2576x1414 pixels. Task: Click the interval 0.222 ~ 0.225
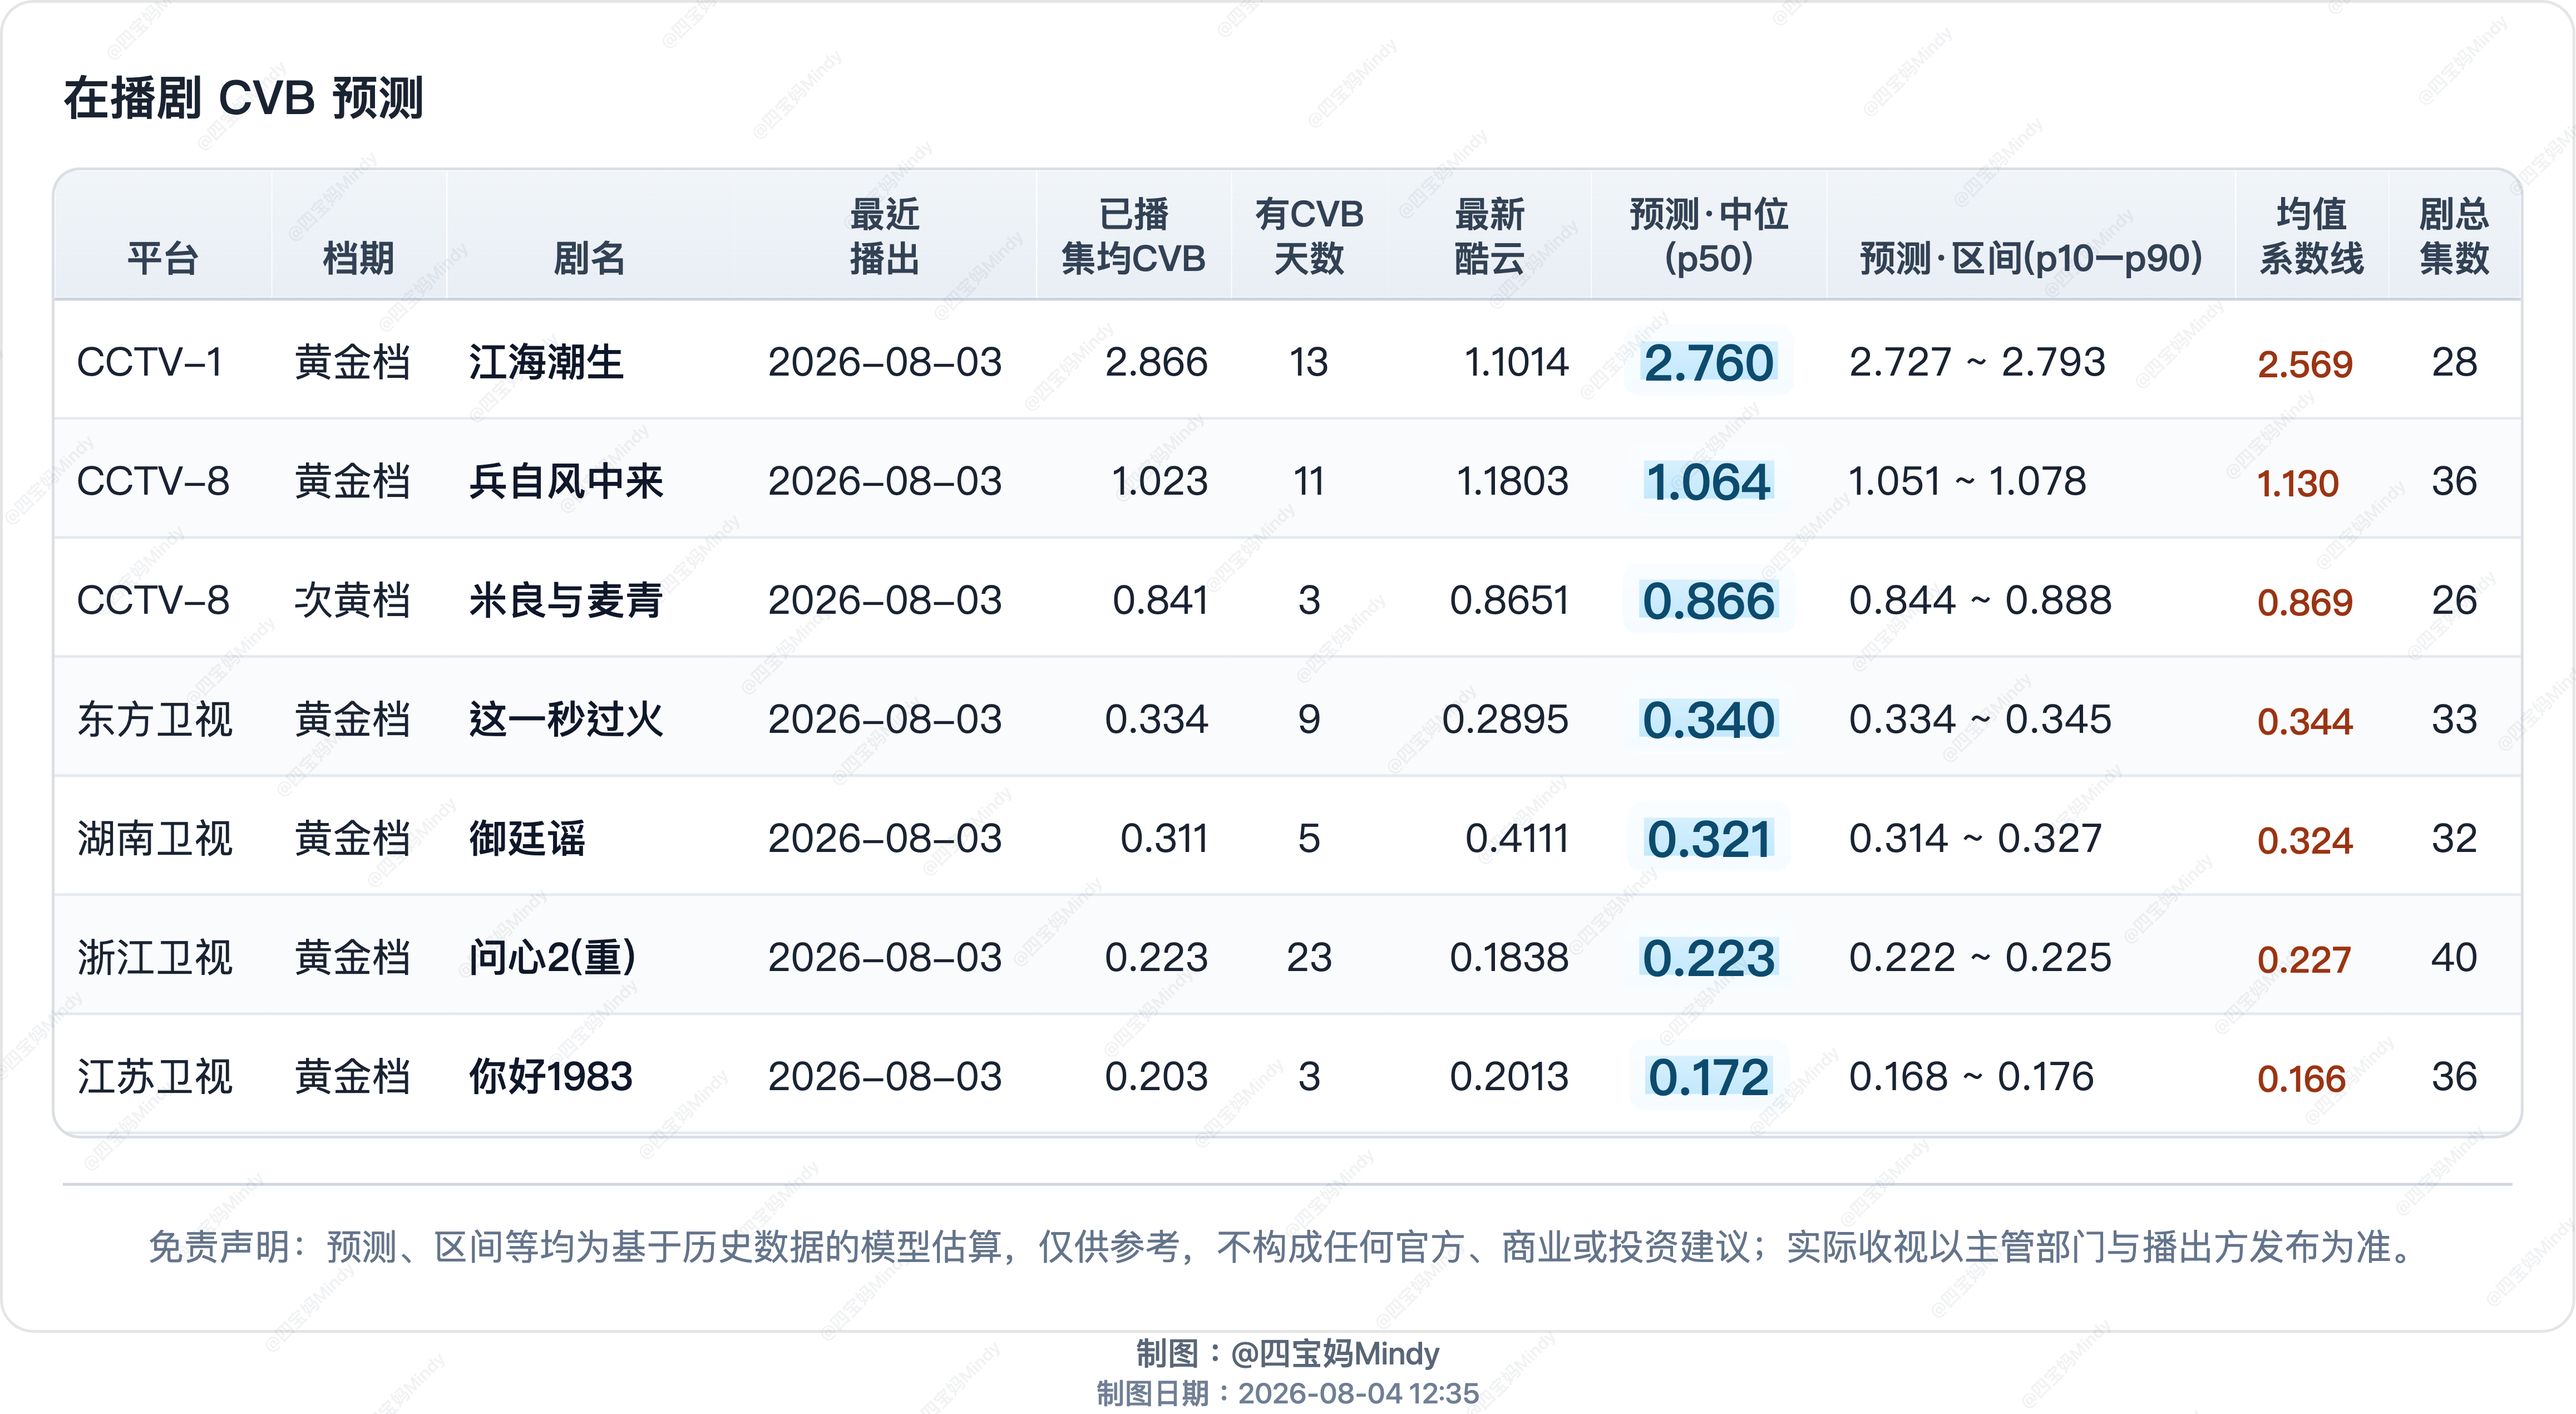tap(1980, 957)
